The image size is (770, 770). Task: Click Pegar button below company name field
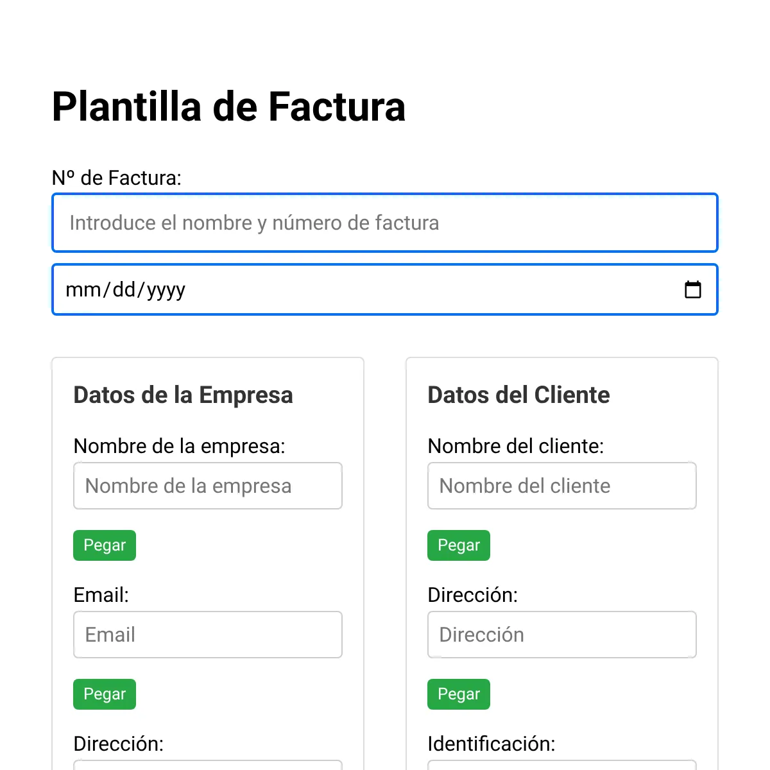pos(105,545)
